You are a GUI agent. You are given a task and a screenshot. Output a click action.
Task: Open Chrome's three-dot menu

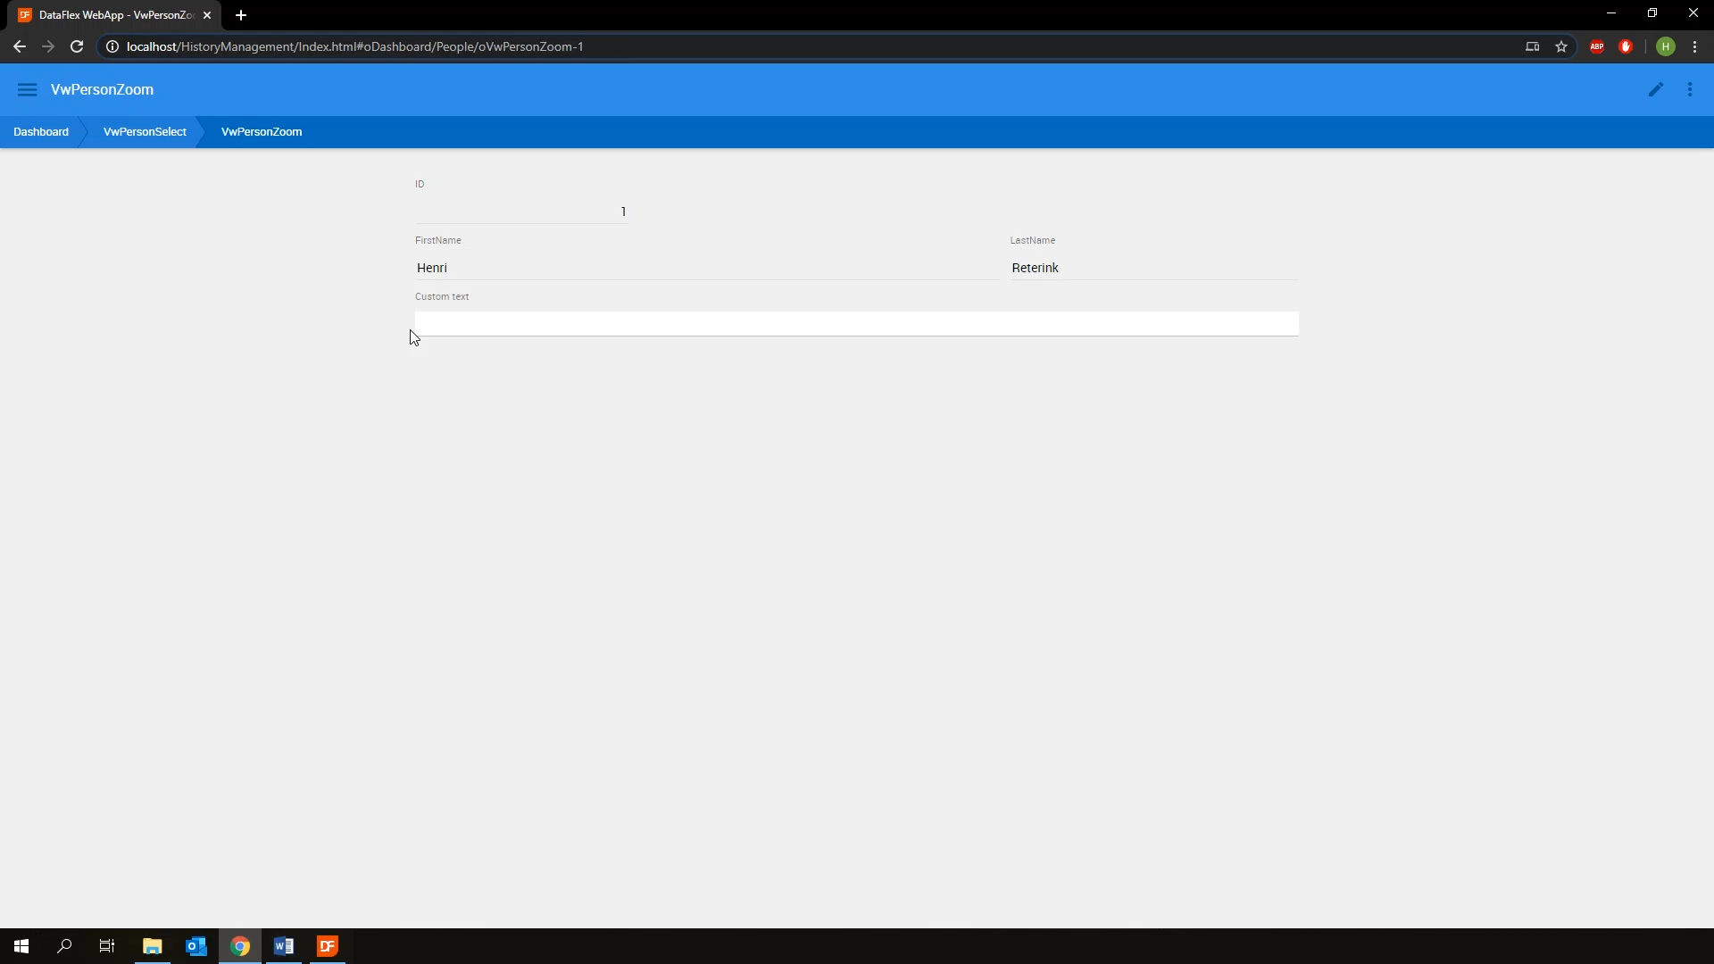pos(1694,46)
